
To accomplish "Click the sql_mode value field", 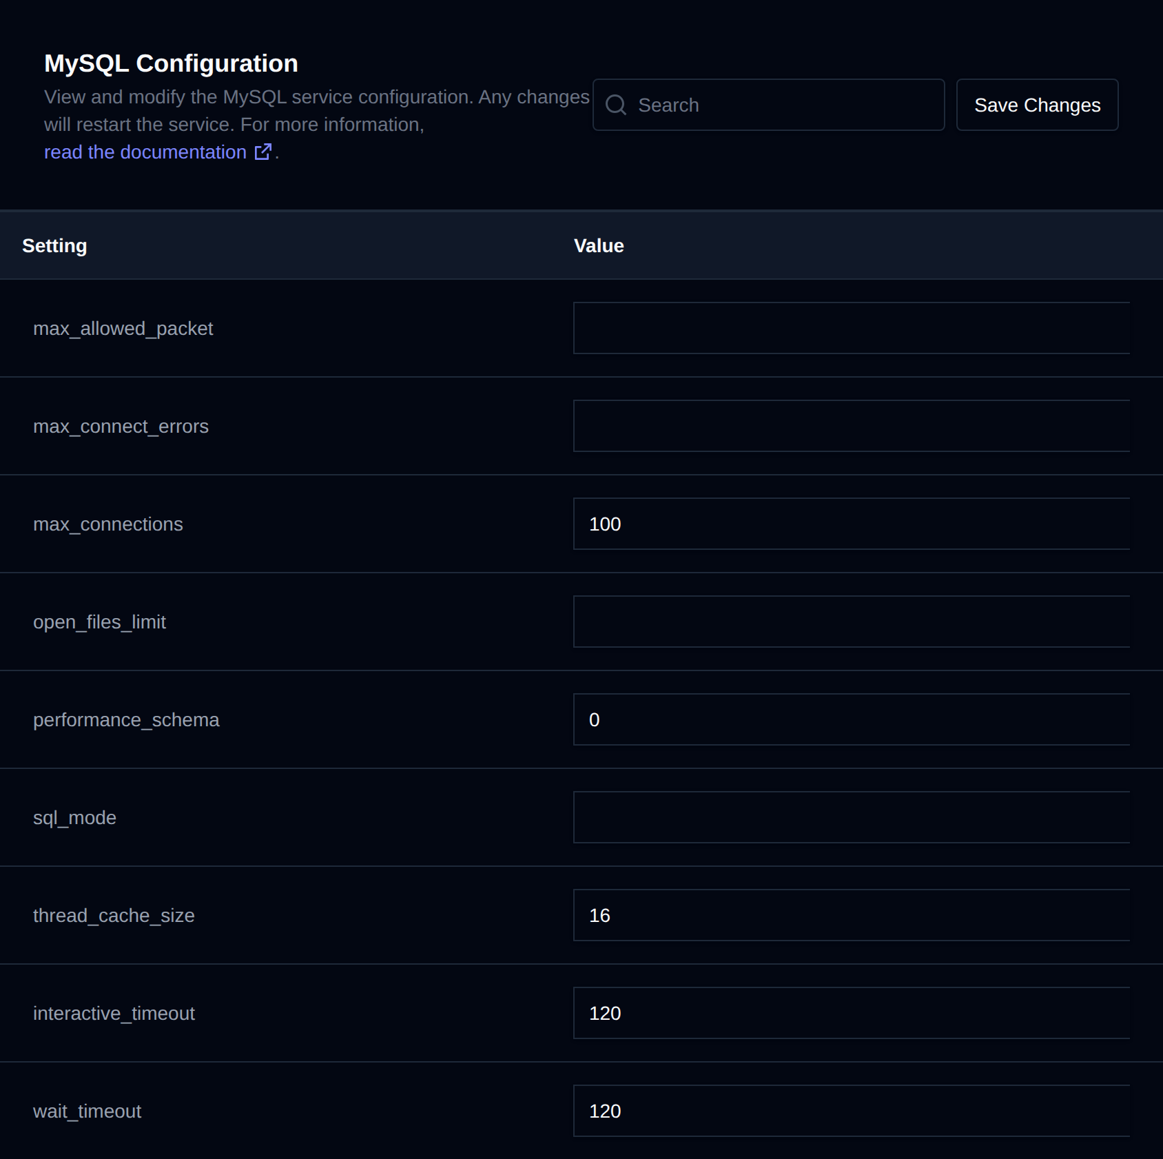I will [852, 817].
